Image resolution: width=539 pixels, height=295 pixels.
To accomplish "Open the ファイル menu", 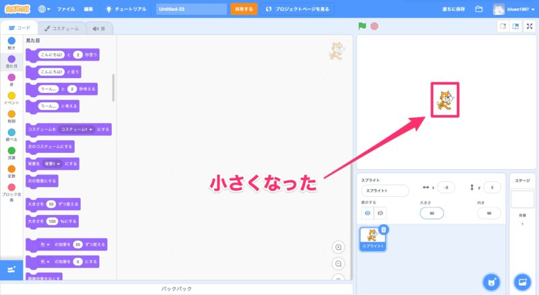I will [66, 9].
